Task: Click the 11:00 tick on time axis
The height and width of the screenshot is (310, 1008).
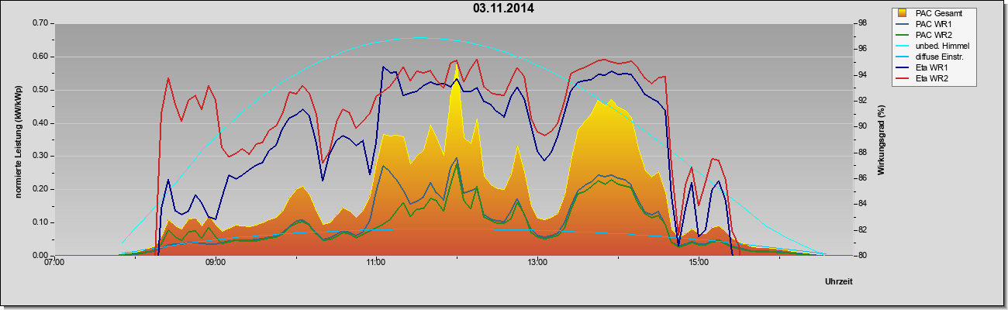Action: [376, 263]
